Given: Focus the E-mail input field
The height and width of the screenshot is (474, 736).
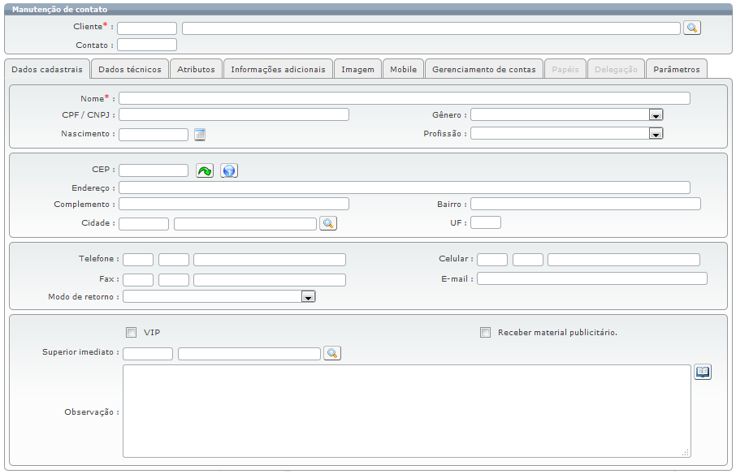Looking at the screenshot, I should [591, 278].
